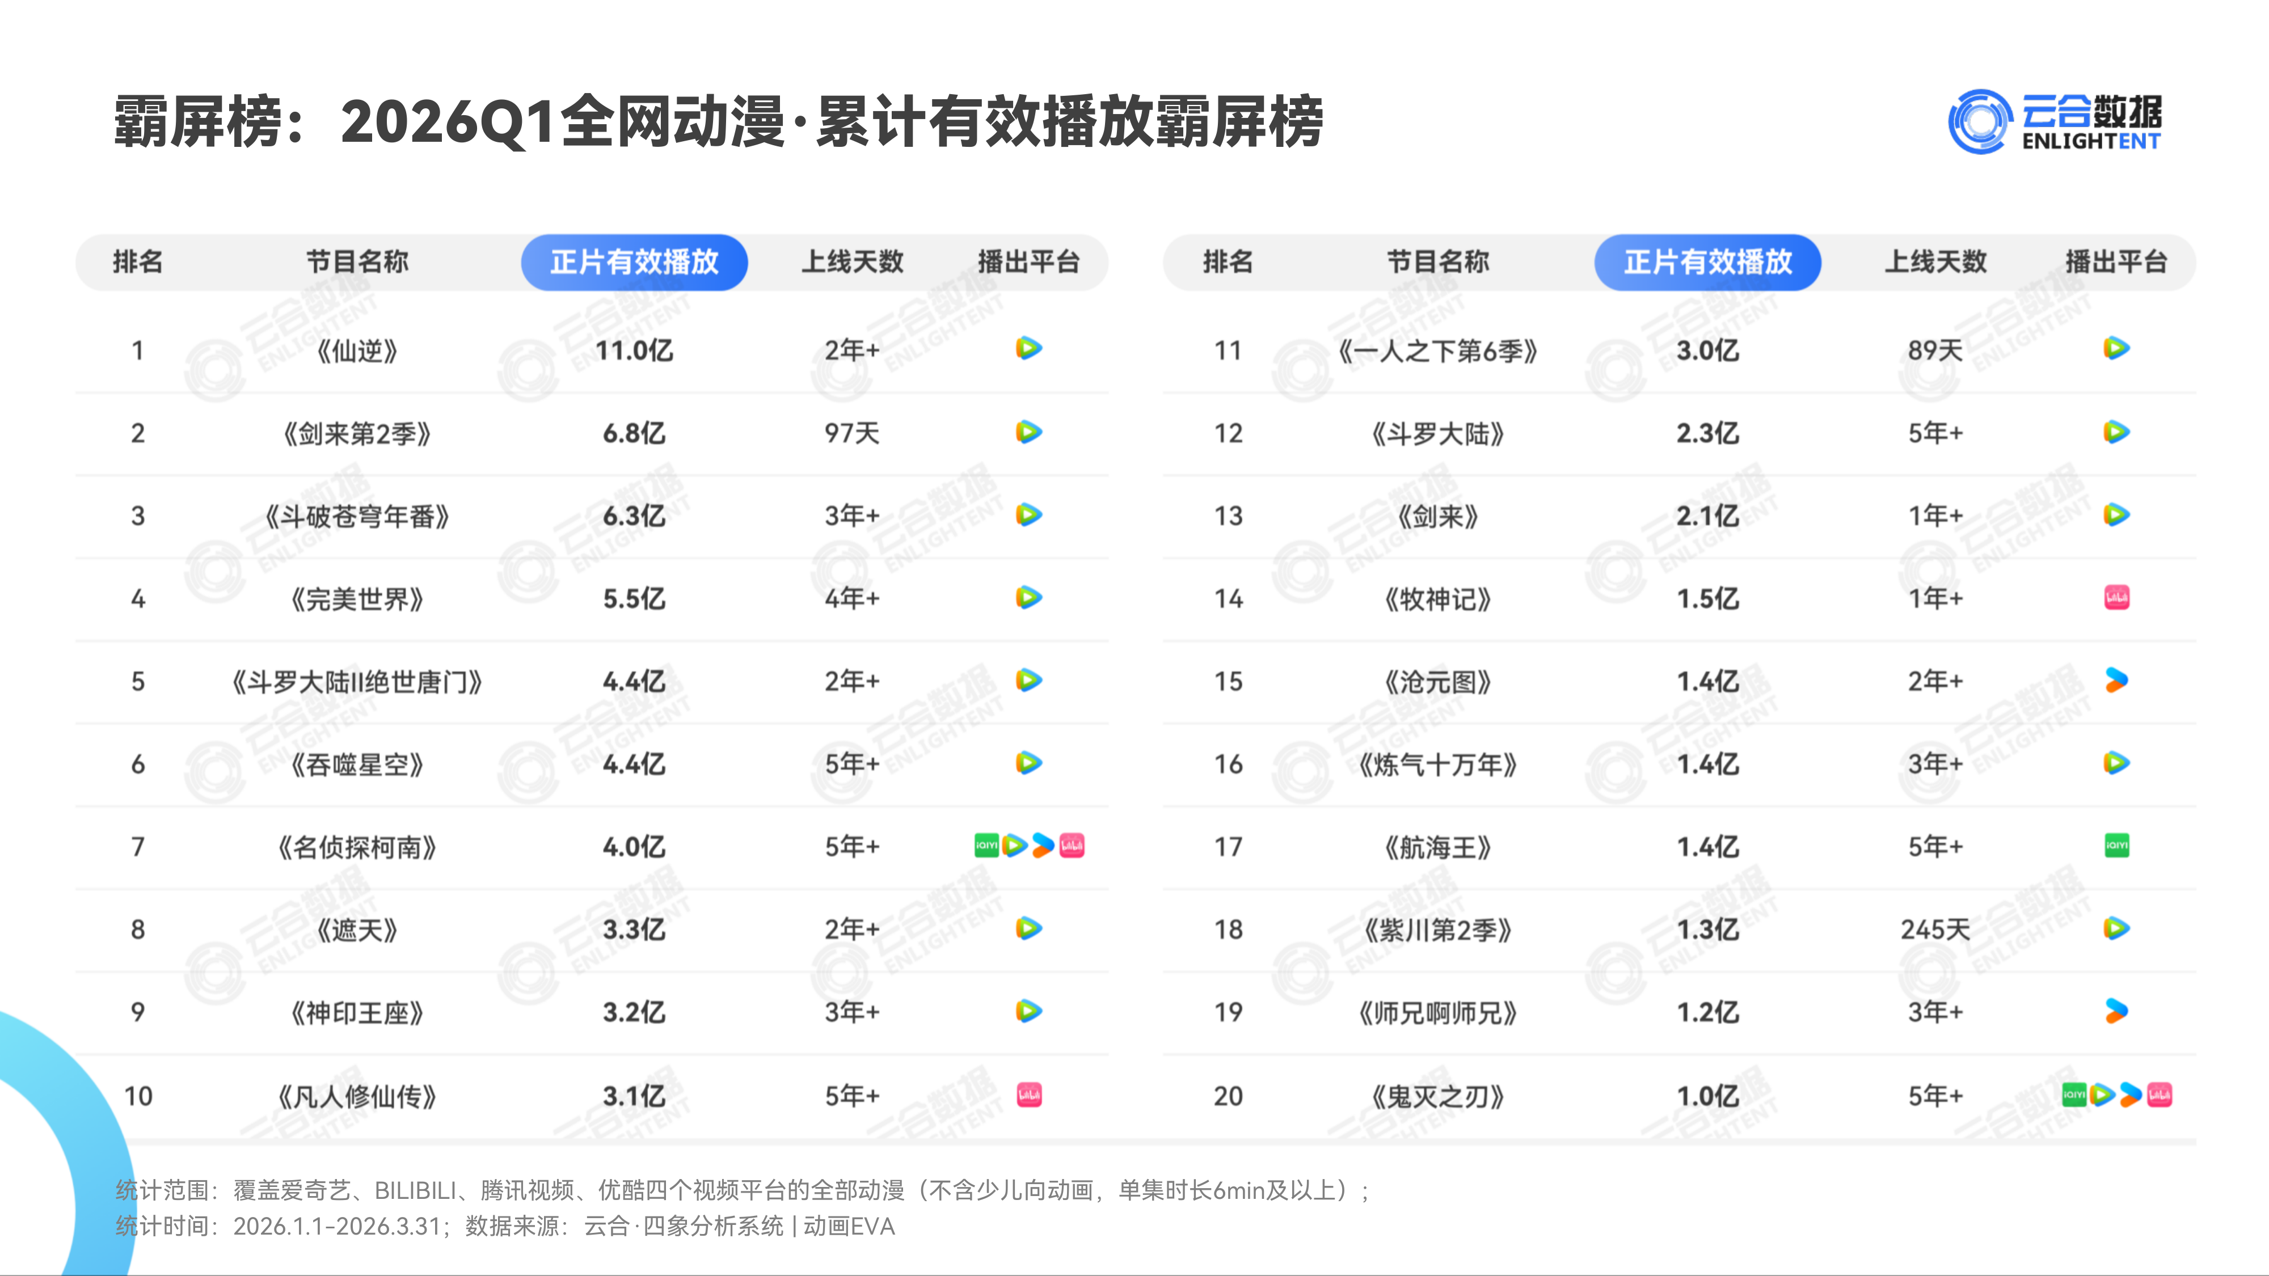Click the 云合数据 ENLIGHTENT logo
Image resolution: width=2269 pixels, height=1276 pixels.
pyautogui.click(x=2054, y=121)
